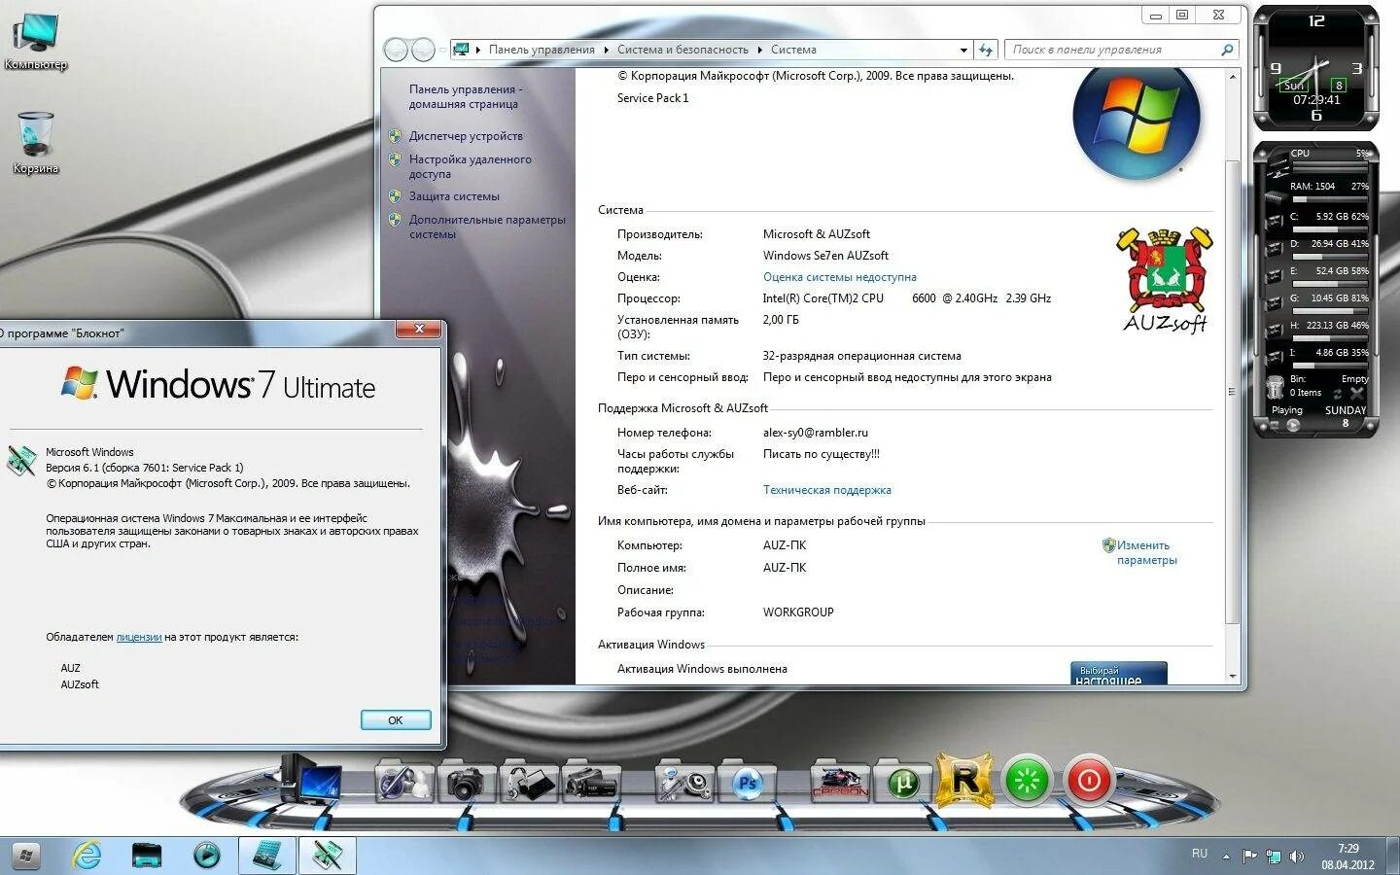
Task: Open Дополнительные параметры системы link
Action: pyautogui.click(x=487, y=227)
